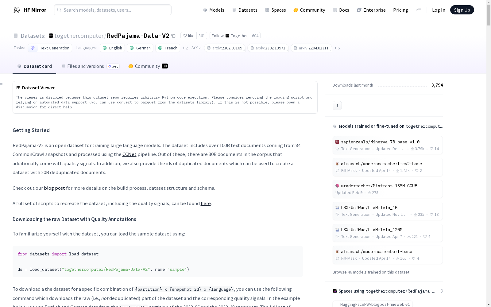Open the Datasets menu item
Image resolution: width=491 pixels, height=307 pixels.
(x=245, y=10)
